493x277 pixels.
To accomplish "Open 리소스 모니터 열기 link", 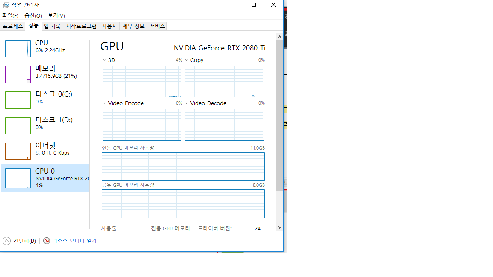I will click(74, 241).
